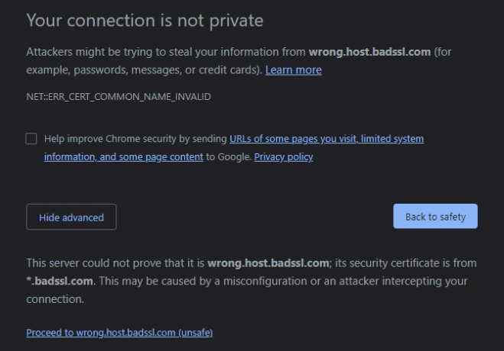Viewport: 504px width, 351px height.
Task: Click the 'Attackers might be trying' paragraph
Action: coord(239,61)
